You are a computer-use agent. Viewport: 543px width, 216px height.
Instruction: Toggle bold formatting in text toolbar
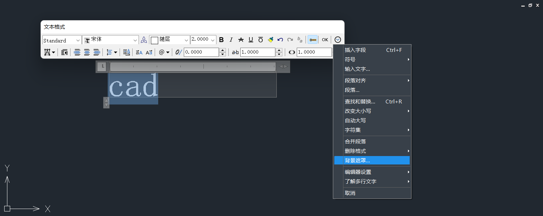coord(221,40)
